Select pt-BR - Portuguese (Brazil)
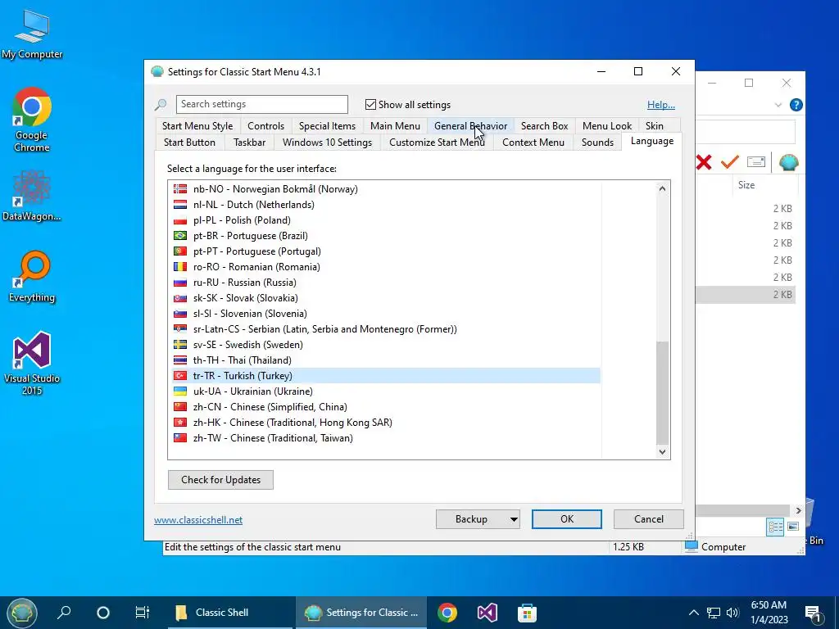The width and height of the screenshot is (839, 629). (x=386, y=236)
